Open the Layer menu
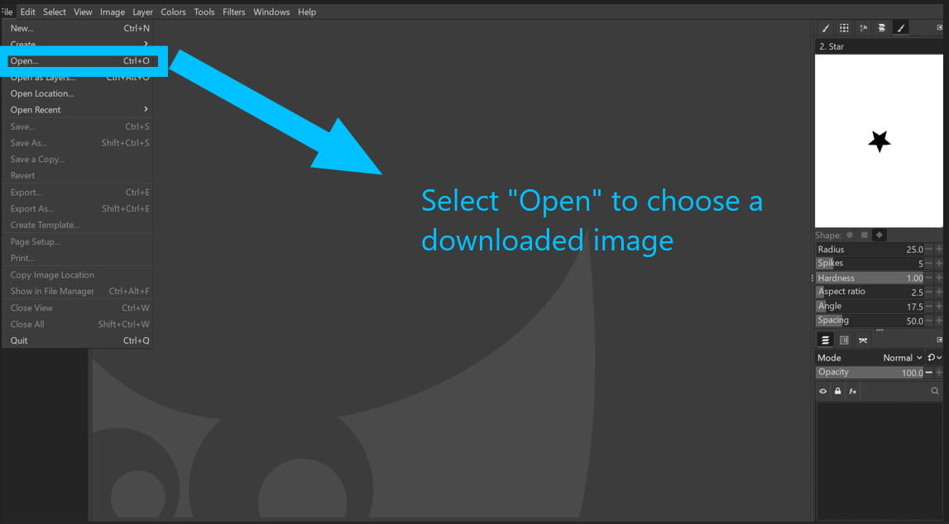This screenshot has width=949, height=524. 142,12
